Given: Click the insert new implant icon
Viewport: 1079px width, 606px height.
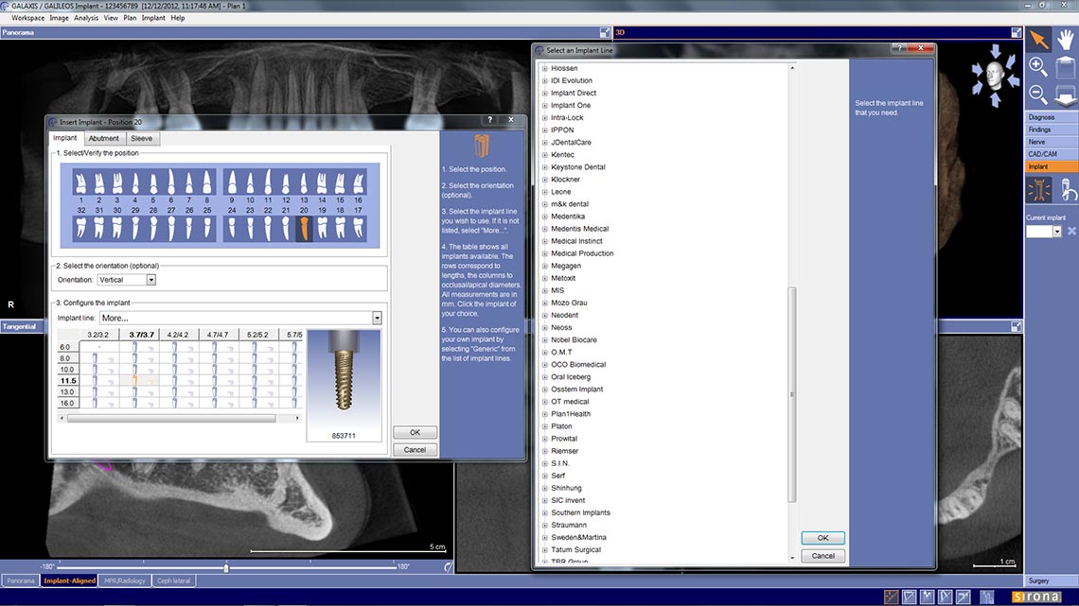Looking at the screenshot, I should [1038, 190].
